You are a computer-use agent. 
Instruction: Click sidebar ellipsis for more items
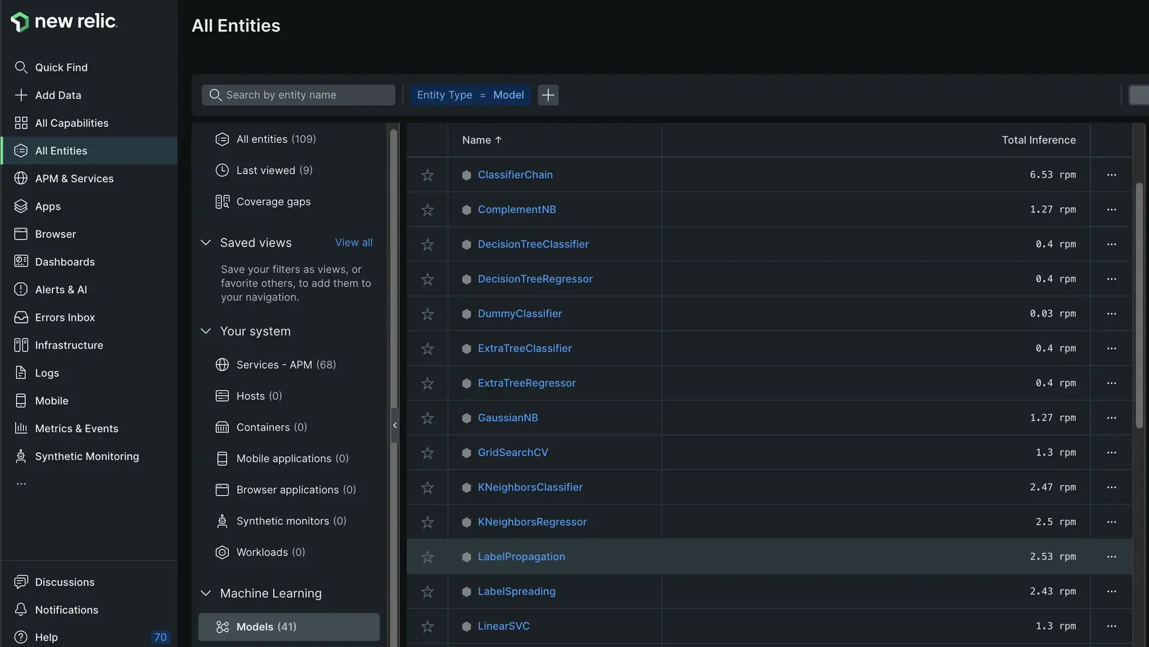pos(21,484)
